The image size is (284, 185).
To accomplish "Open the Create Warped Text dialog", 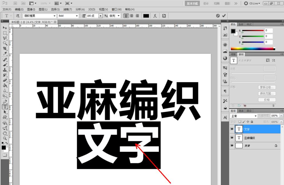I will coord(155,16).
